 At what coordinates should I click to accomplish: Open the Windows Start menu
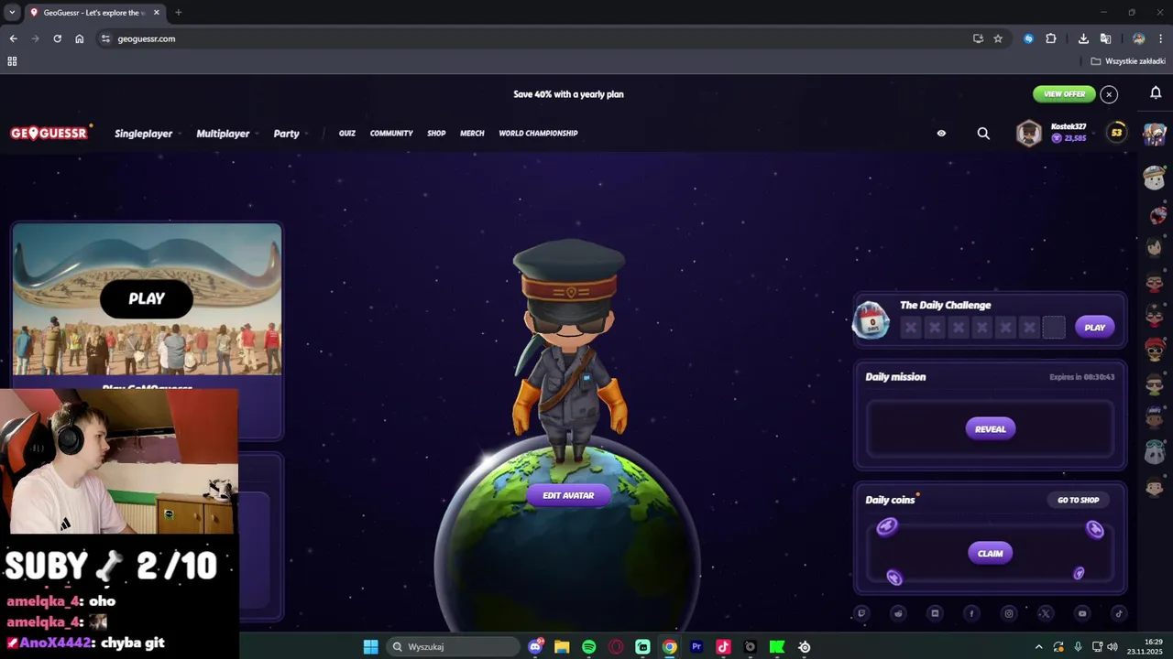[x=370, y=647]
